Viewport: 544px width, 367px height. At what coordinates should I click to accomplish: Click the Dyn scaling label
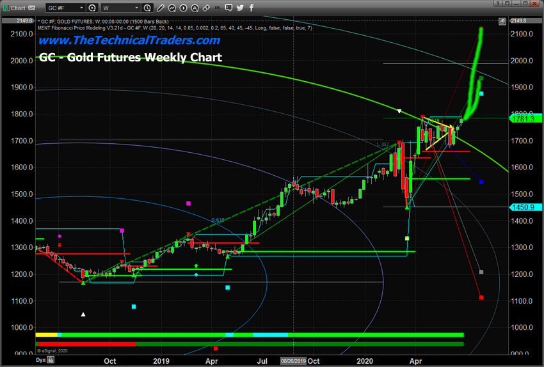click(x=41, y=360)
